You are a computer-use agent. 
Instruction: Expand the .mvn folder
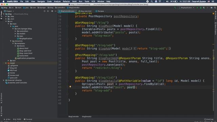tap(6, 19)
